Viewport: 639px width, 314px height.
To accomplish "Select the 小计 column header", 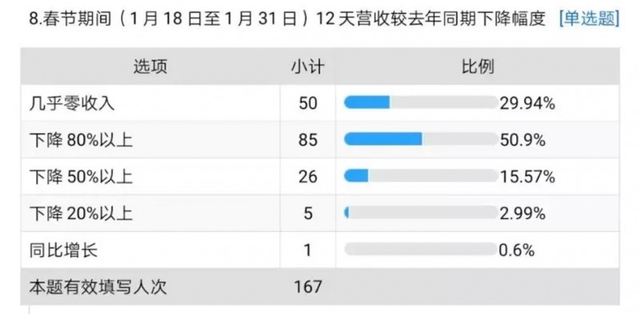I will point(308,66).
